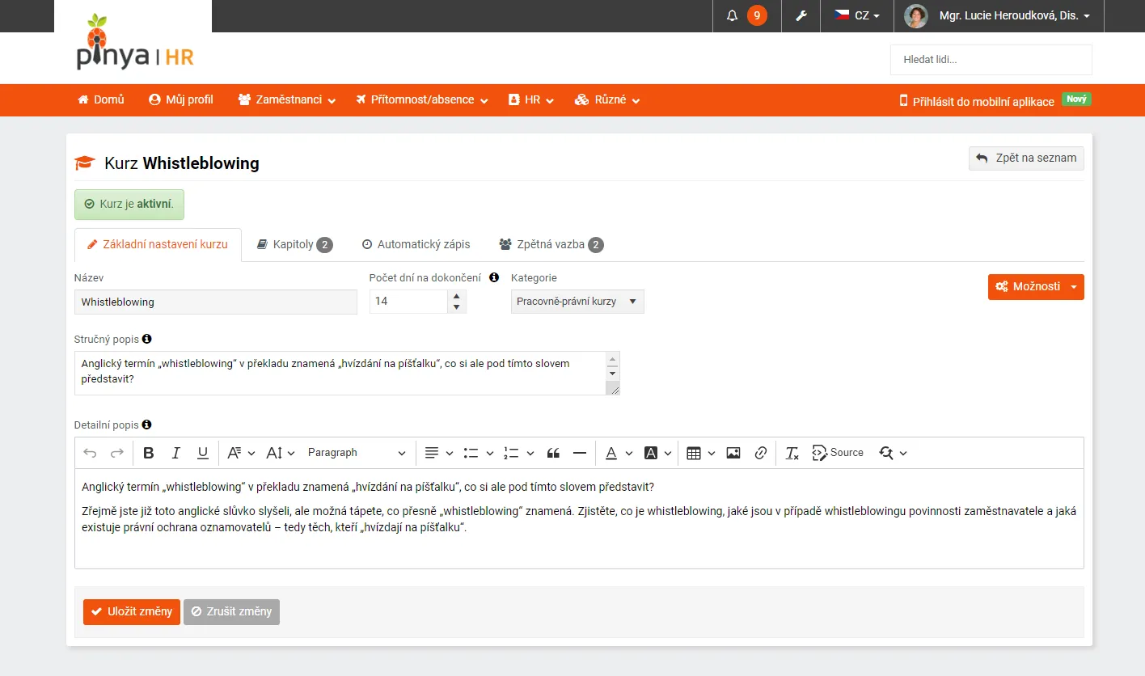Viewport: 1145px width, 676px height.
Task: Open the notifications bell
Action: (x=733, y=15)
